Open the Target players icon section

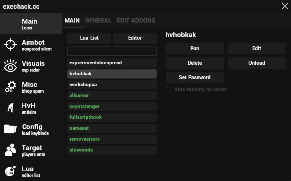point(10,150)
